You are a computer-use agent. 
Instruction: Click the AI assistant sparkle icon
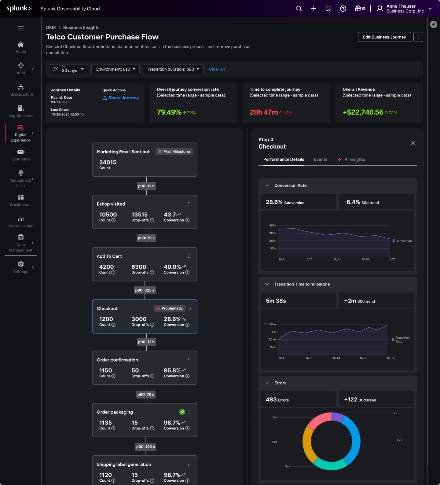(x=433, y=24)
